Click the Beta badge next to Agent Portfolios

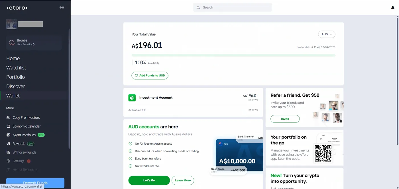click(41, 135)
